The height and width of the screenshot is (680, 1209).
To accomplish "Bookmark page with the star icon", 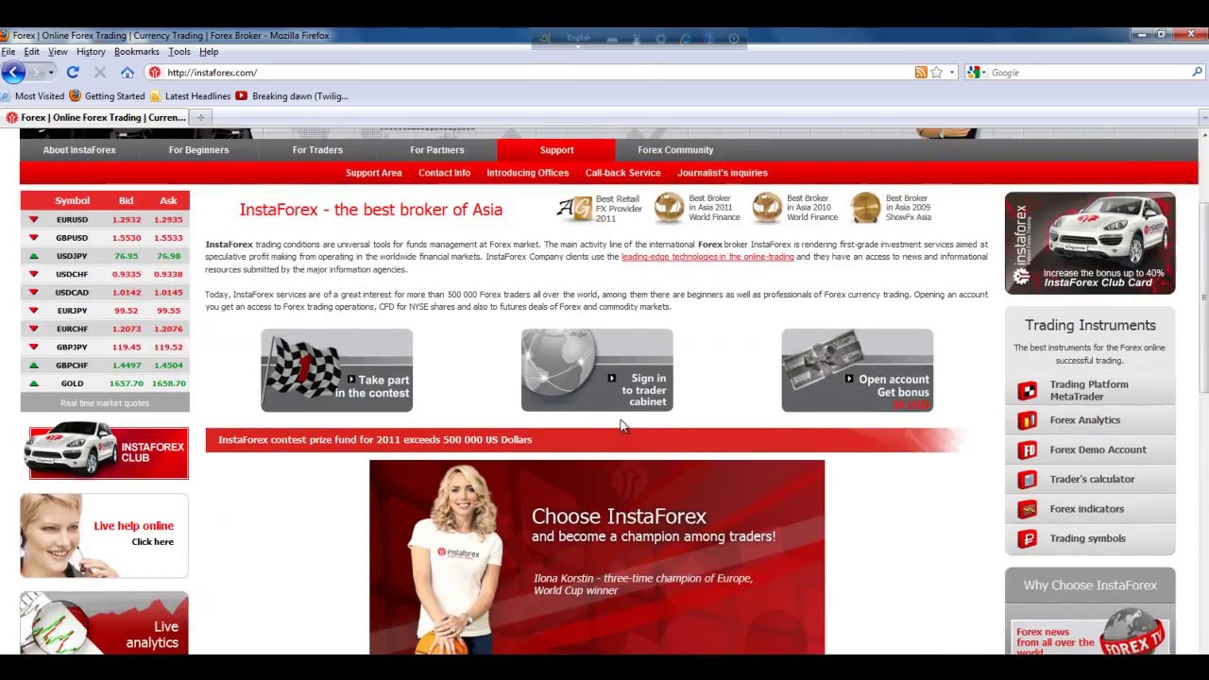I will [936, 73].
